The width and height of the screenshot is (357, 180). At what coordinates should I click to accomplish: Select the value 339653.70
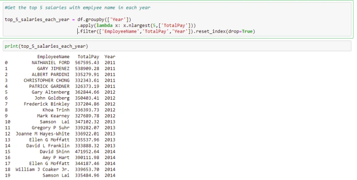(x=87, y=170)
